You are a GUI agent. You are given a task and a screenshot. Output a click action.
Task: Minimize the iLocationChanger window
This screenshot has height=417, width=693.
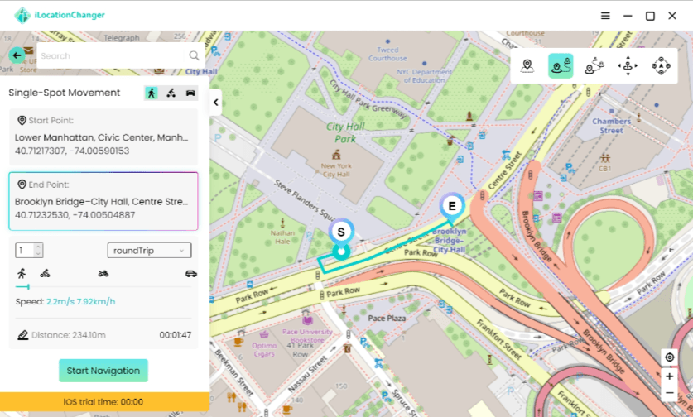[628, 16]
